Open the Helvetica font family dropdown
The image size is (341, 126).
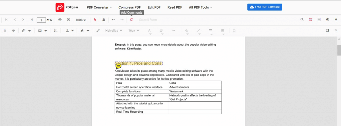pos(114,31)
